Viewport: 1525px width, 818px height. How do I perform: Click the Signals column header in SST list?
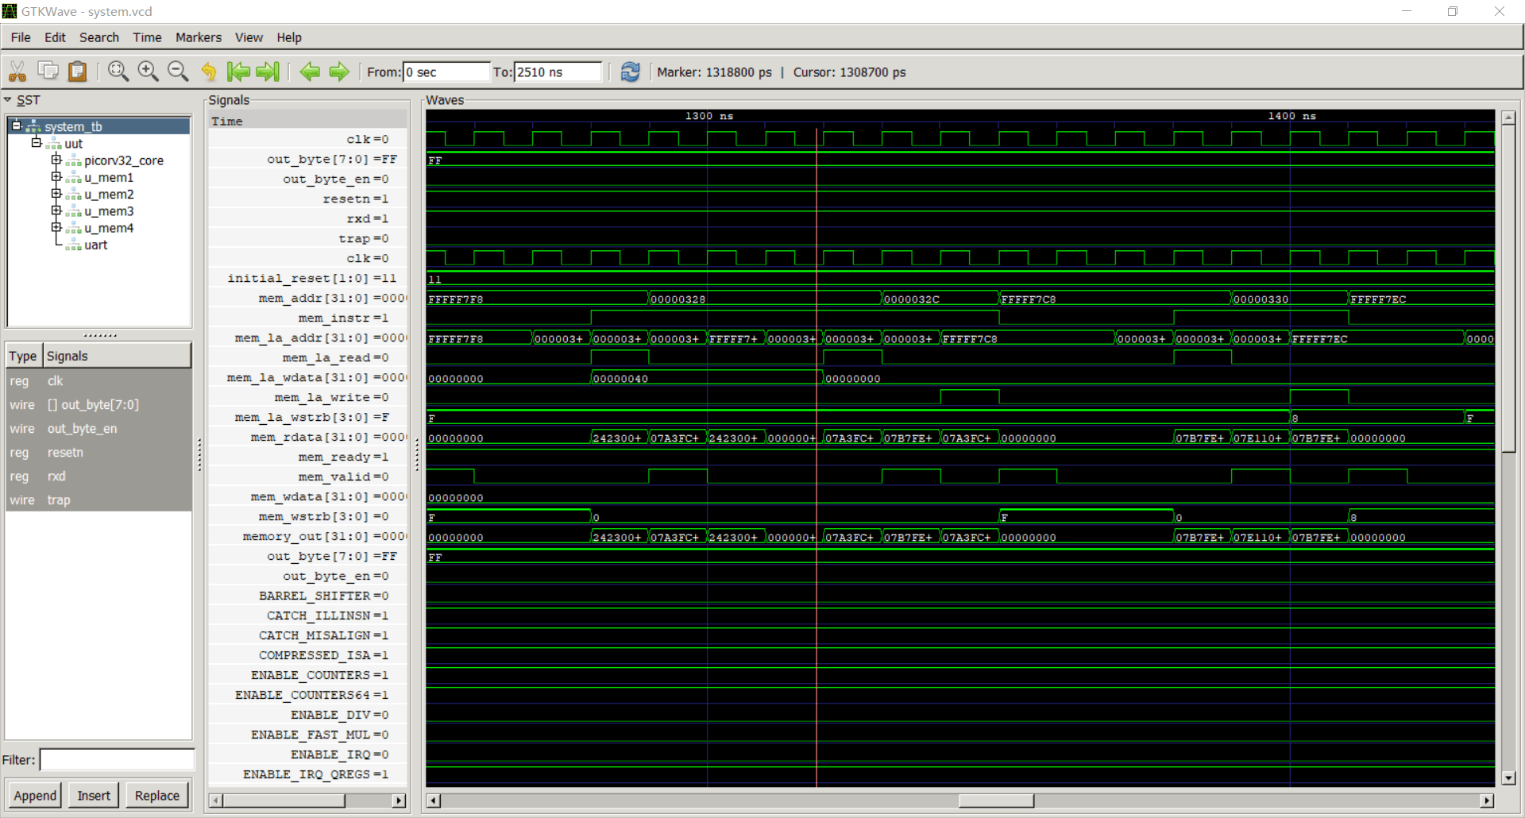coord(117,356)
